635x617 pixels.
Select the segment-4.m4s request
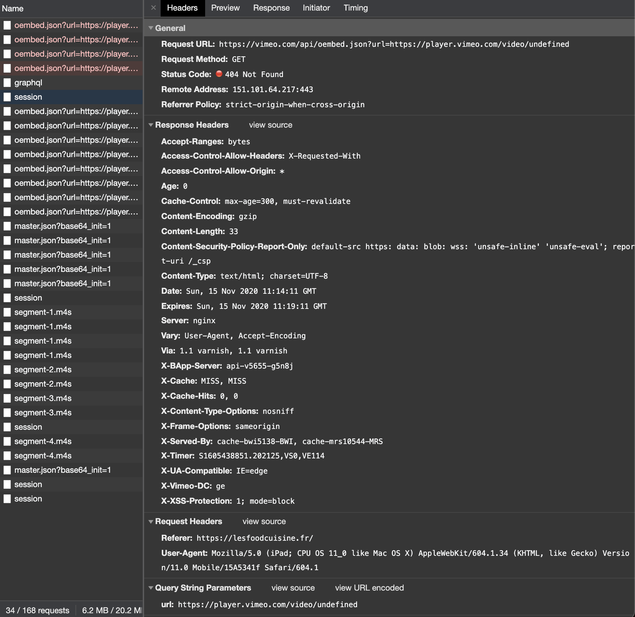tap(42, 441)
